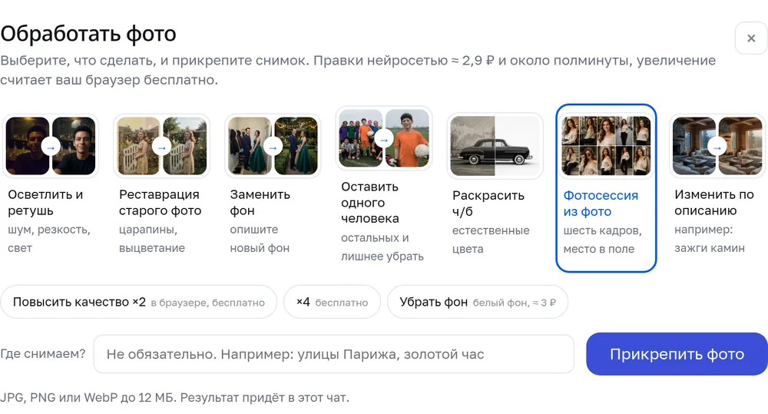
Task: Select Оставить одного человека card
Action: (384, 188)
